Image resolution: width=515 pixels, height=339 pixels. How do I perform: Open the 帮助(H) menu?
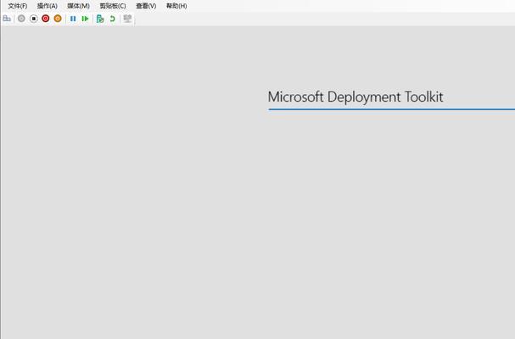pyautogui.click(x=176, y=6)
